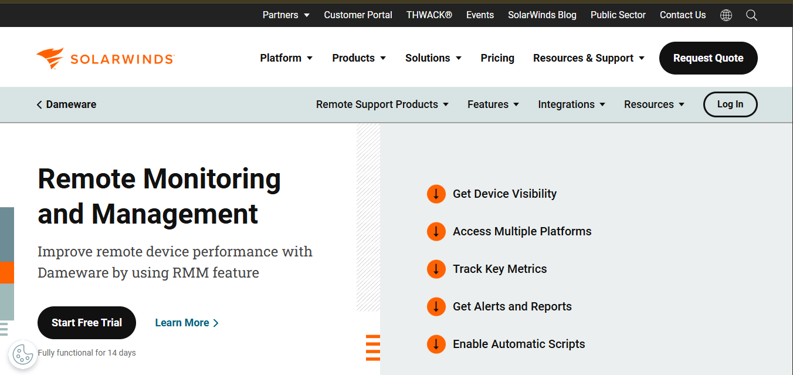Click the arrow icon beside Get Device Visibility
This screenshot has height=375, width=793.
[436, 194]
